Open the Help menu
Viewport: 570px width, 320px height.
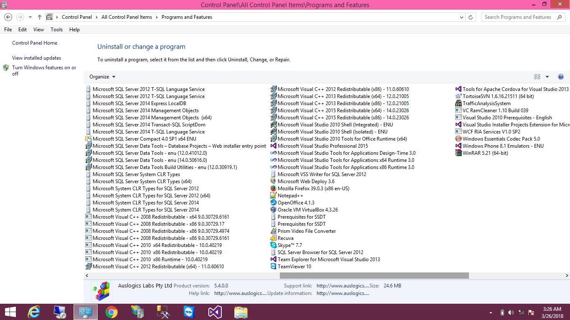(x=74, y=30)
